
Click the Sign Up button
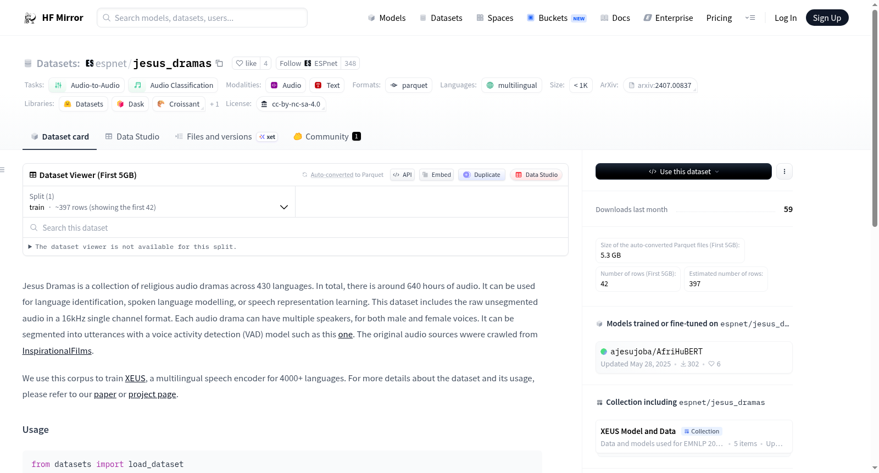(827, 18)
